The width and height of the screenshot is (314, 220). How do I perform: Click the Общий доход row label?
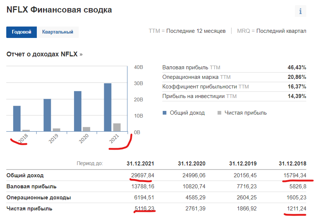pyautogui.click(x=25, y=175)
